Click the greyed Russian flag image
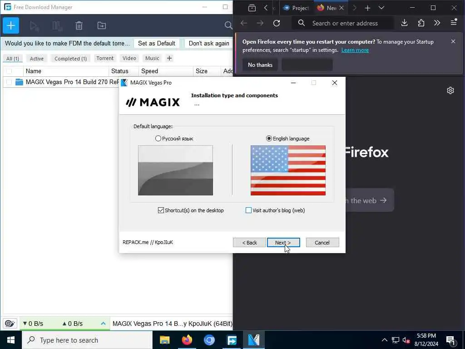This screenshot has width=465, height=349. 175,170
